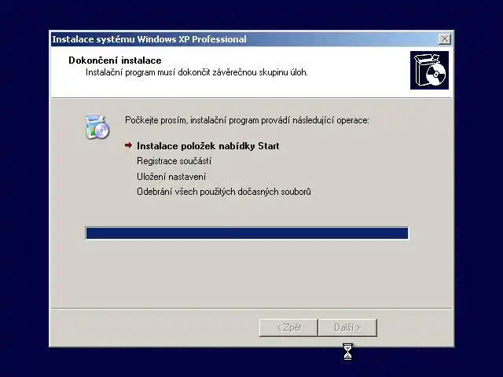Viewport: 503px width, 377px height.
Task: Select 'Instalace položek nabídky Start' step
Action: [x=207, y=146]
